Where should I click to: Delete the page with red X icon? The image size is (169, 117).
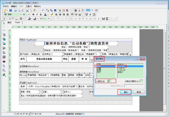click(67, 10)
